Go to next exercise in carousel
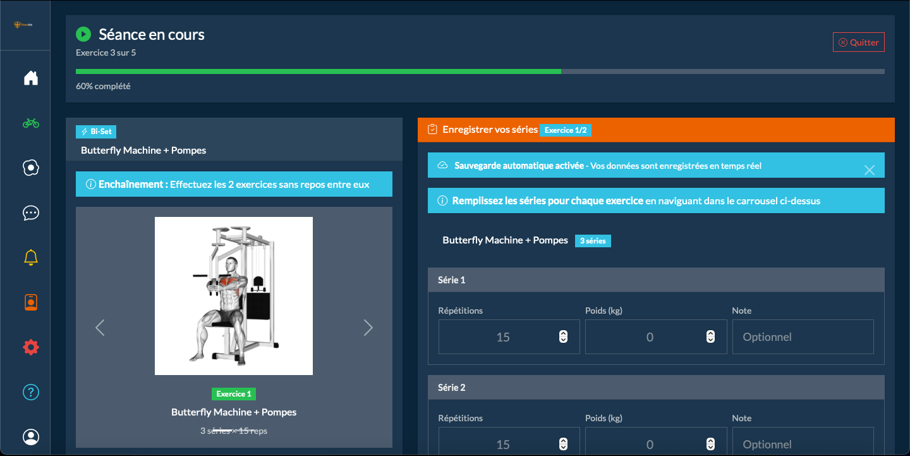The width and height of the screenshot is (910, 456). coord(368,328)
